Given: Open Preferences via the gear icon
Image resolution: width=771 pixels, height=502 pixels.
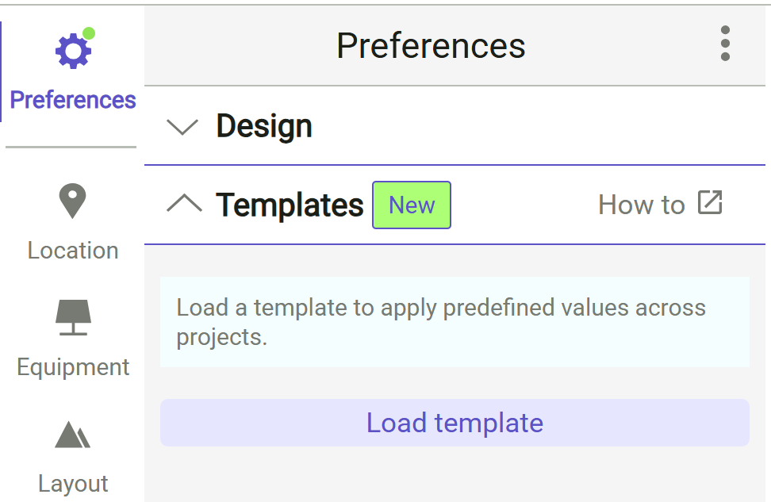Looking at the screenshot, I should [71, 49].
